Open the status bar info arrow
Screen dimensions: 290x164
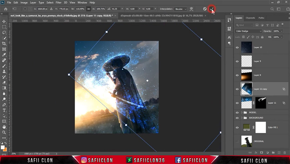(56, 153)
